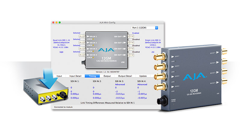Click the SDI OUT 3 arrow on diagram
Viewport: 241px width, 135px height.
coord(125,49)
